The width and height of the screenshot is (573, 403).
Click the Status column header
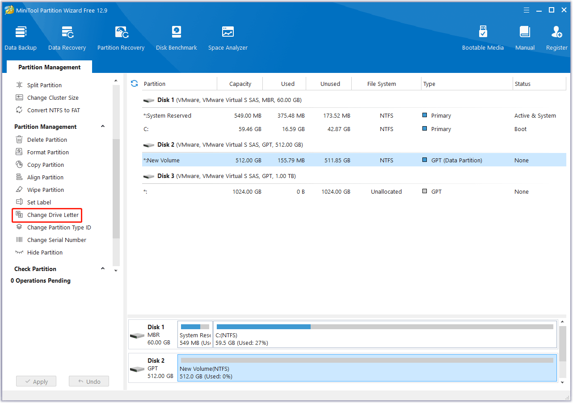click(539, 84)
